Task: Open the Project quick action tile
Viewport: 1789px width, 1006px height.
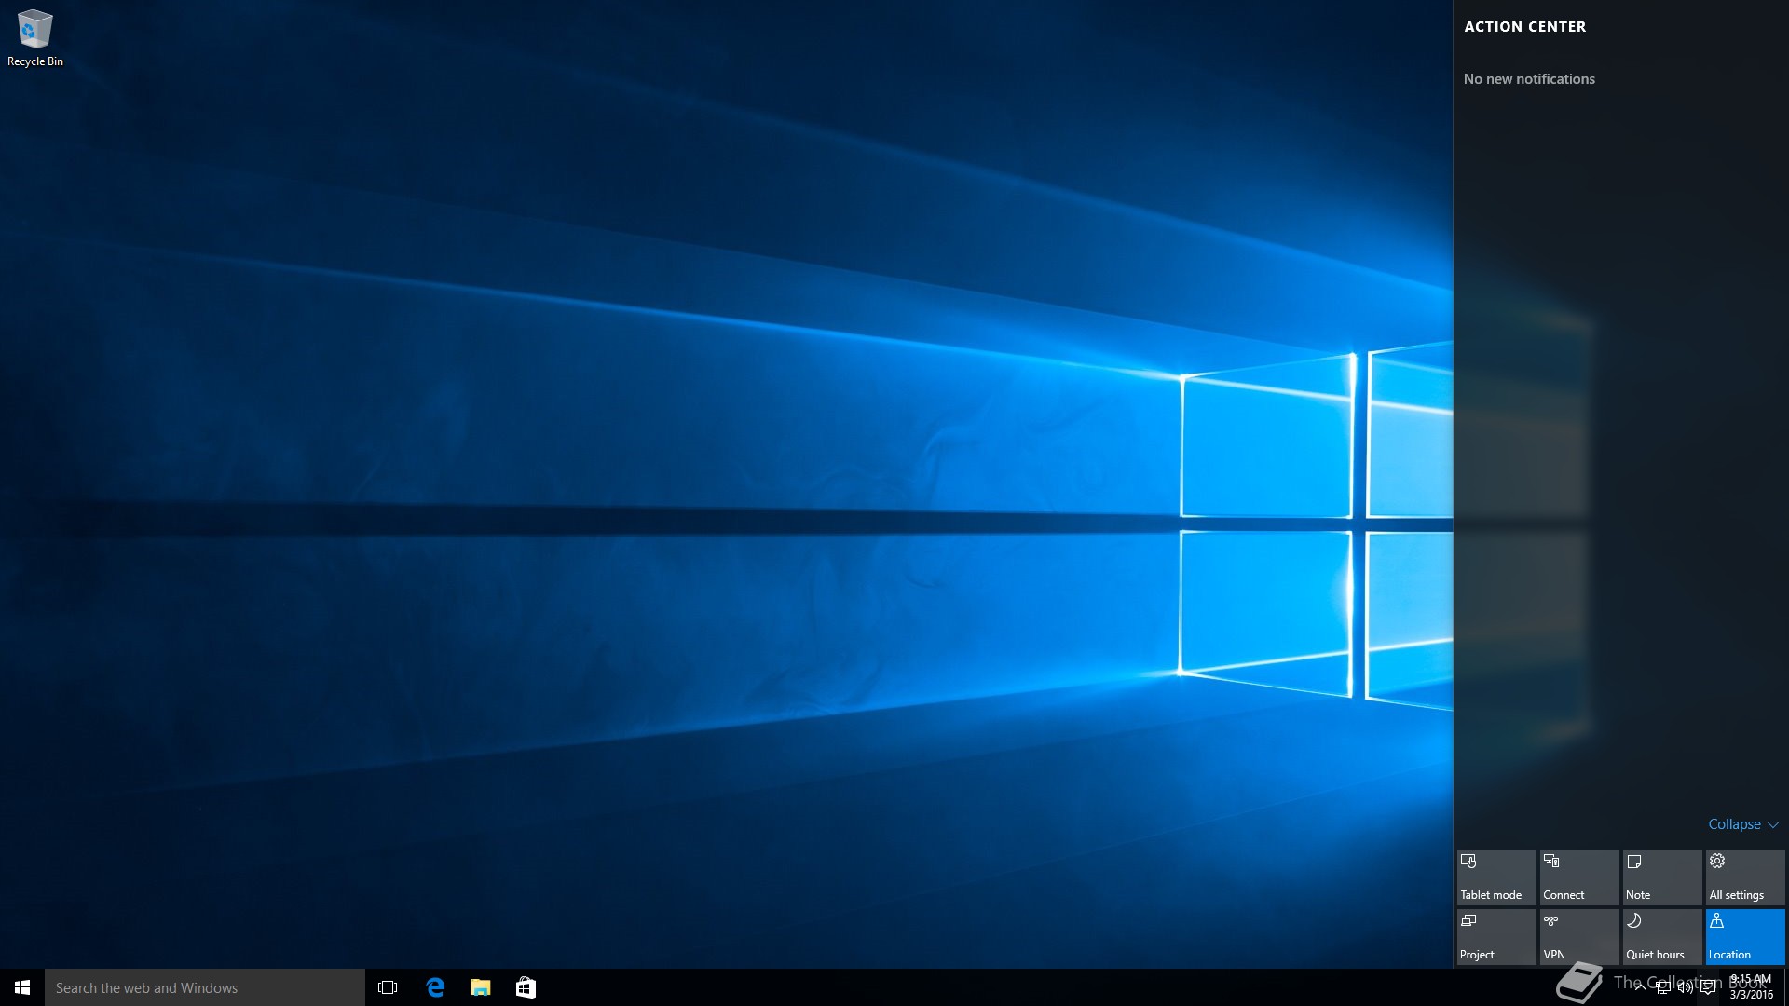Action: pos(1496,936)
